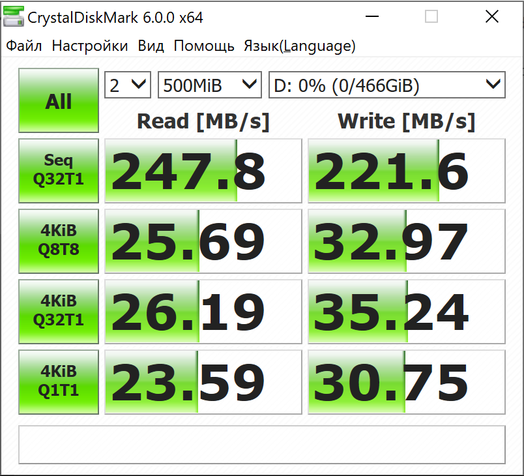
Task: Minimize the CrystalDiskMark window
Action: pos(372,16)
